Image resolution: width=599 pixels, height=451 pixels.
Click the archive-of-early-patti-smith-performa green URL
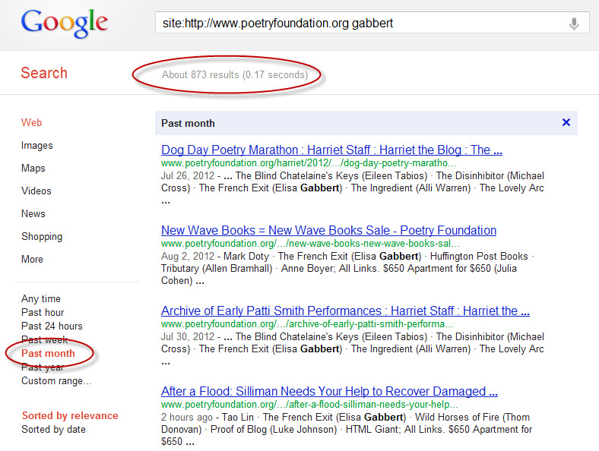coord(307,324)
